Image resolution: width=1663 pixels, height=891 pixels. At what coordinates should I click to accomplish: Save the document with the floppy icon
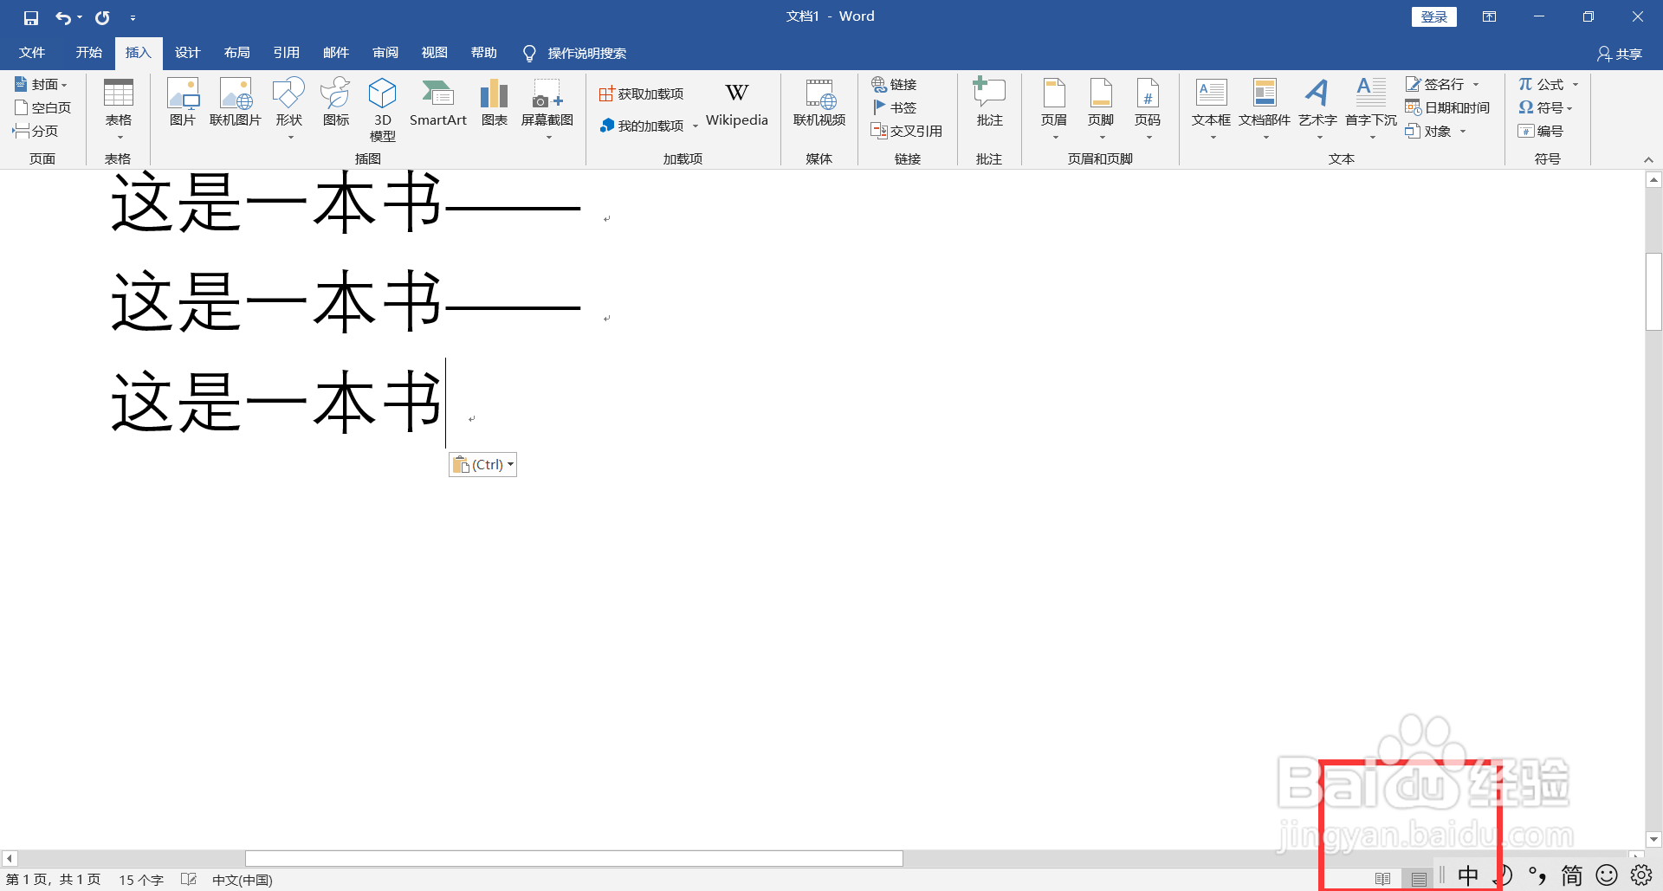(31, 17)
